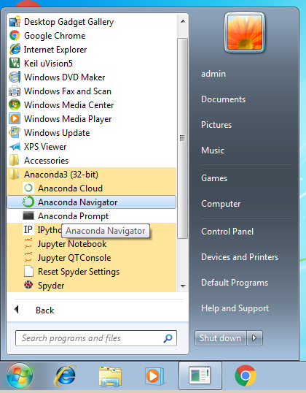Open the Music library

pos(213,150)
